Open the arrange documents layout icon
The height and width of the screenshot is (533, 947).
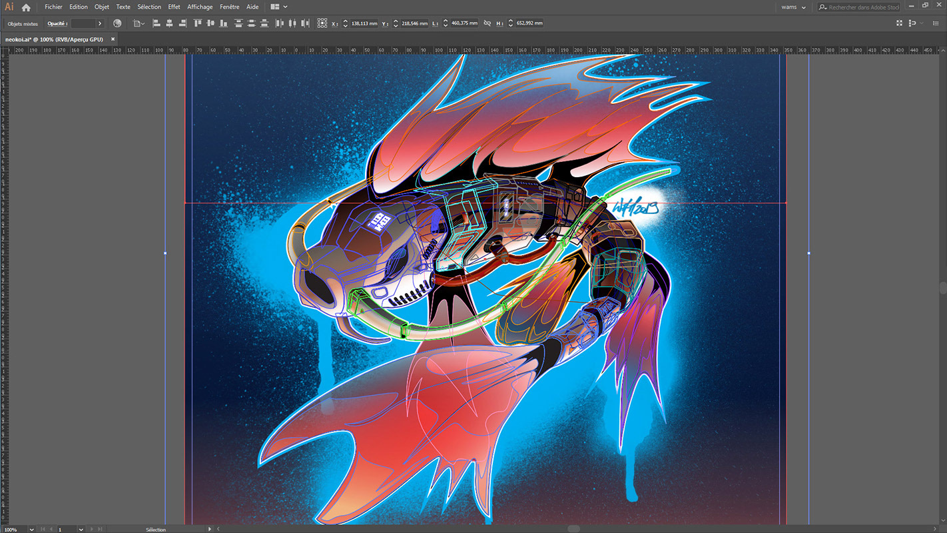(275, 7)
